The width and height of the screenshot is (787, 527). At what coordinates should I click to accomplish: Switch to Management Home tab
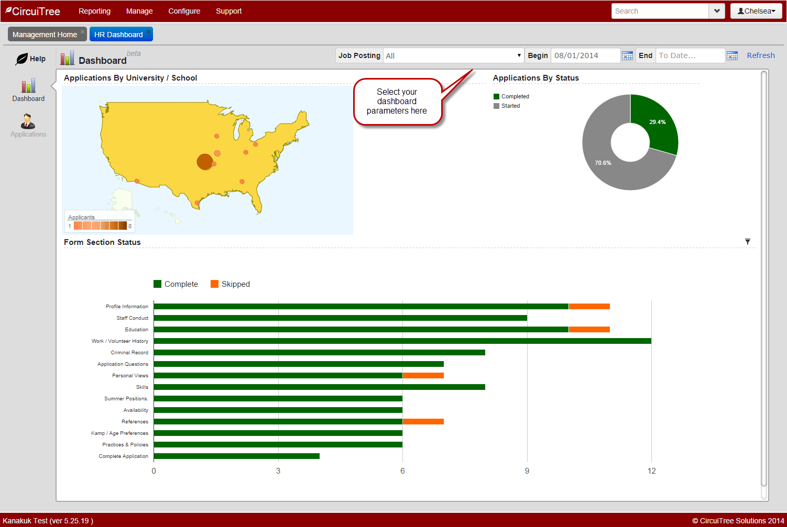click(45, 35)
